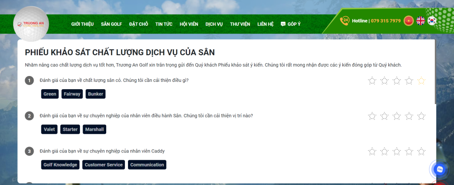Image resolution: width=454 pixels, height=185 pixels.
Task: Switch language to Vietnamese flag
Action: 409,21
